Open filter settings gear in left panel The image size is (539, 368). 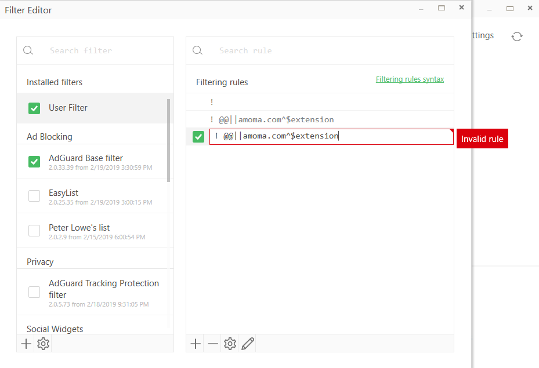[x=44, y=344]
